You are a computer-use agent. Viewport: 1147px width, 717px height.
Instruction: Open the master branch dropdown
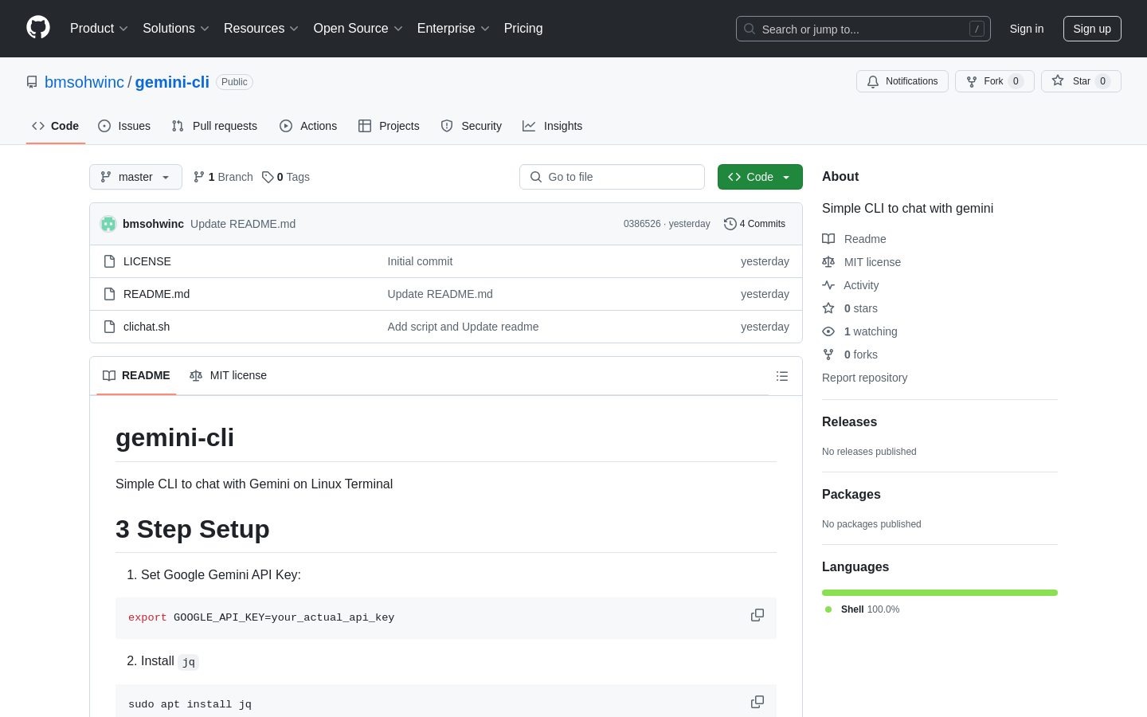click(x=135, y=177)
